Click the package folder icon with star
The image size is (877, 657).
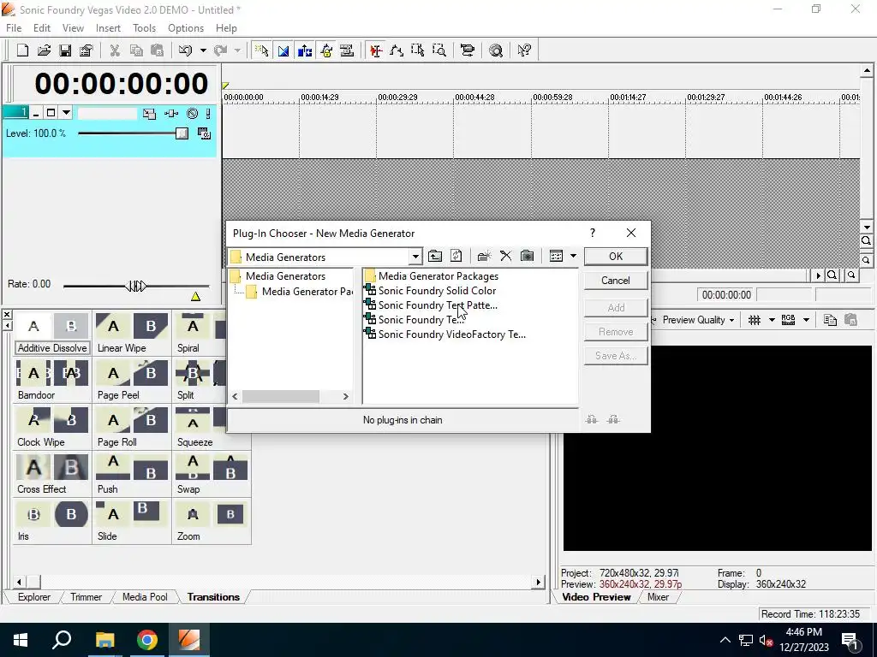point(527,257)
